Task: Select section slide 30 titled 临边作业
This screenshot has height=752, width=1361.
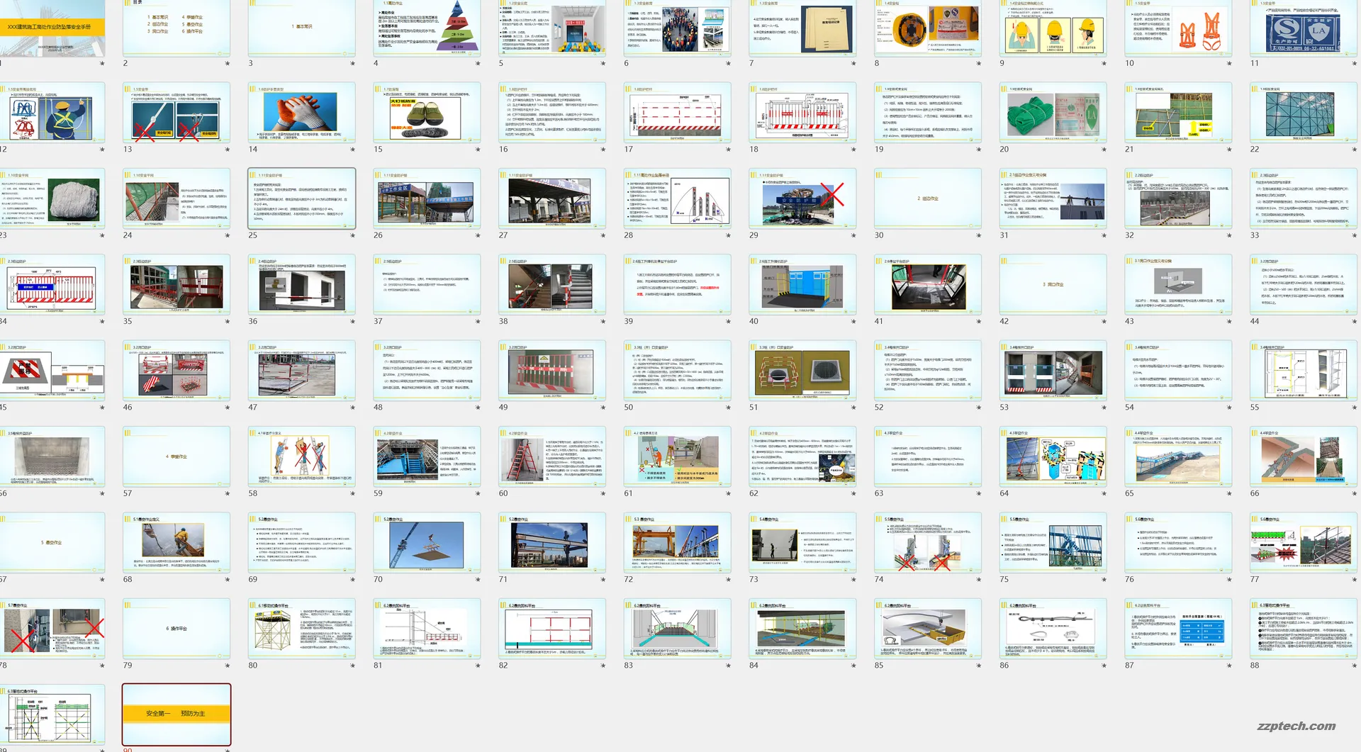Action: point(927,198)
